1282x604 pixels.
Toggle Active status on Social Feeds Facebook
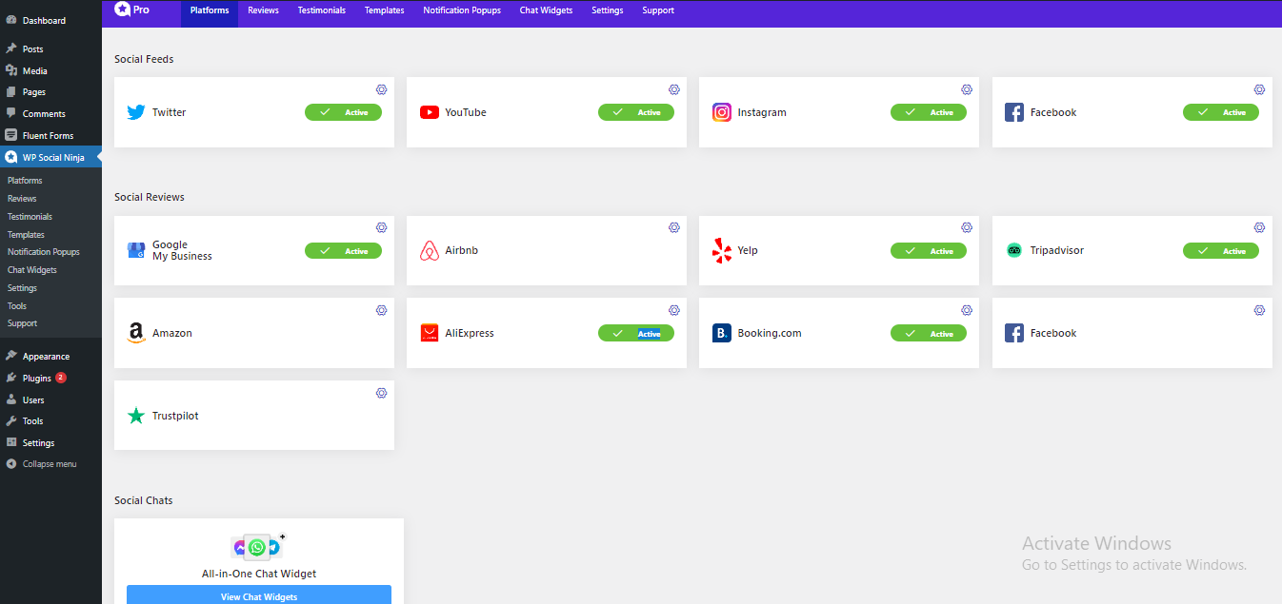(1221, 112)
